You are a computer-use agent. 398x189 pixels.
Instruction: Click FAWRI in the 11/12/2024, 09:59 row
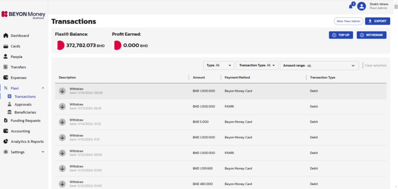(229, 153)
